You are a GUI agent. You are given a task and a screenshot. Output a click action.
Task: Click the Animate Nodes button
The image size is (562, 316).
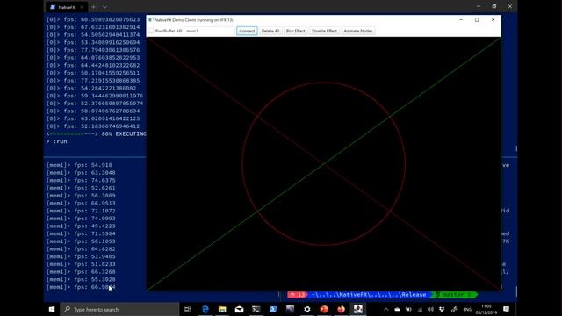[358, 32]
